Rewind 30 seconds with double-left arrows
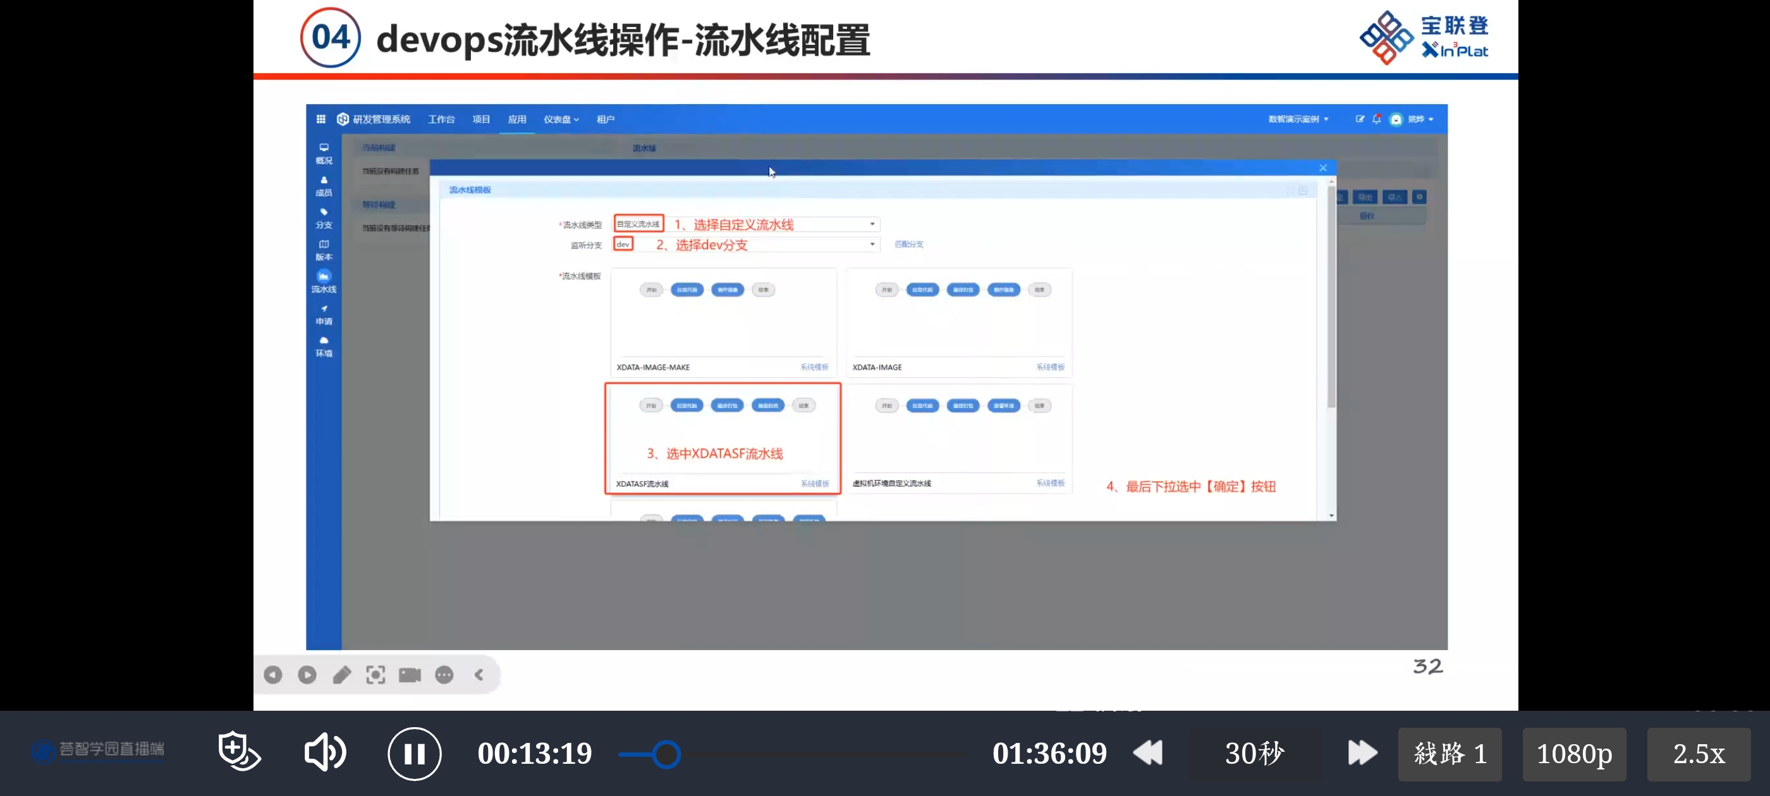 1147,753
